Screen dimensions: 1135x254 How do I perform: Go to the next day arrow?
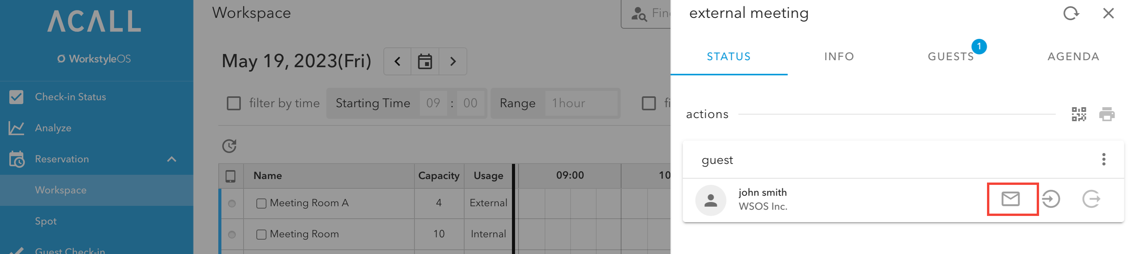(453, 61)
